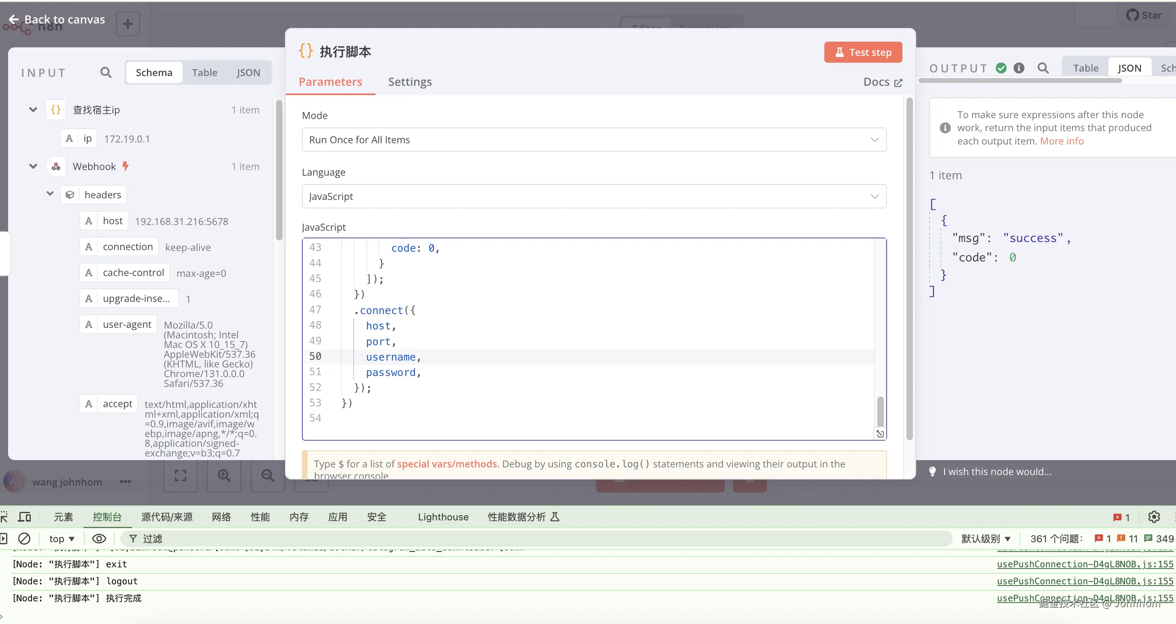Click the output info circle icon
Screen dimensions: 1176x624
point(1019,68)
